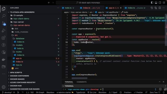
Task: Expand the DOCKER IMAGES section
Action: 17,79
